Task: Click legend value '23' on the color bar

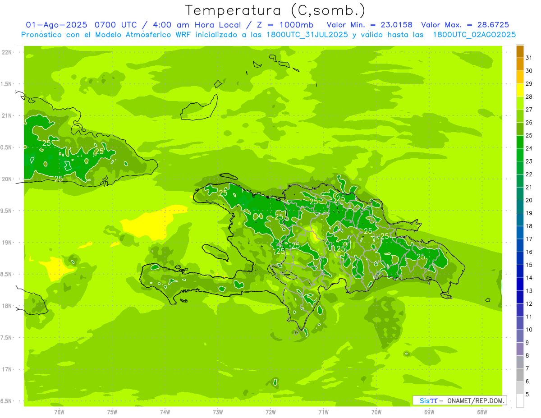Action: coord(529,161)
